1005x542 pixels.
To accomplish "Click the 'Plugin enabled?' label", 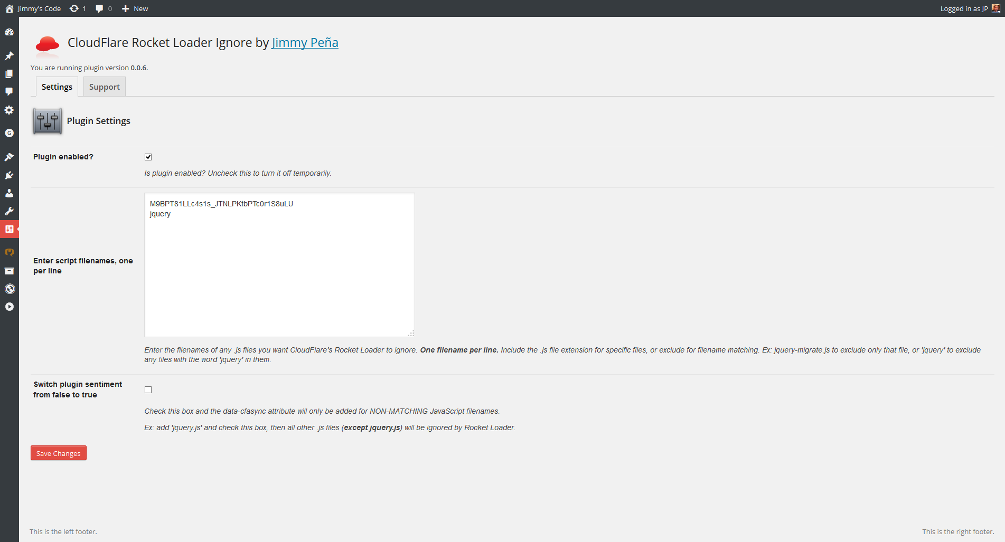I will (x=63, y=157).
